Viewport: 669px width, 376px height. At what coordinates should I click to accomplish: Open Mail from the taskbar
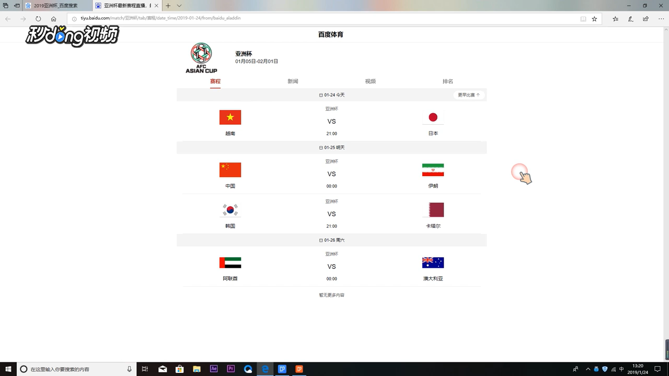coord(163,369)
